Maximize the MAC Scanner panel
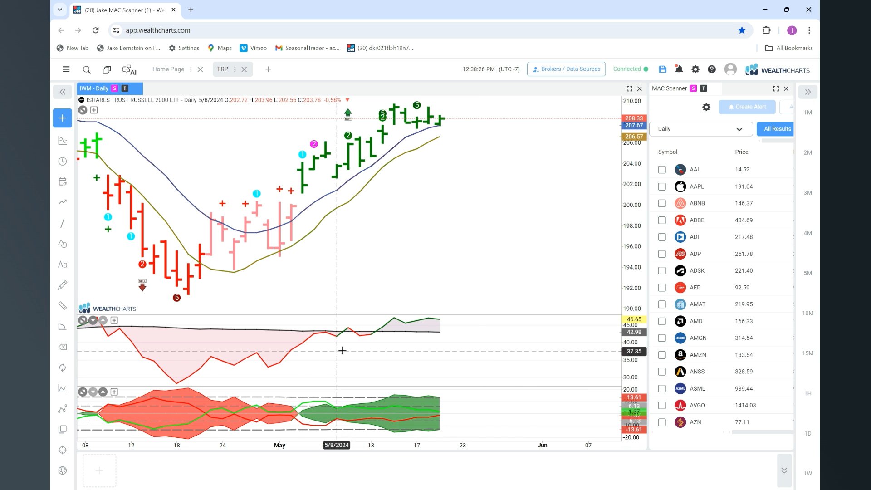The height and width of the screenshot is (490, 871). (x=776, y=88)
